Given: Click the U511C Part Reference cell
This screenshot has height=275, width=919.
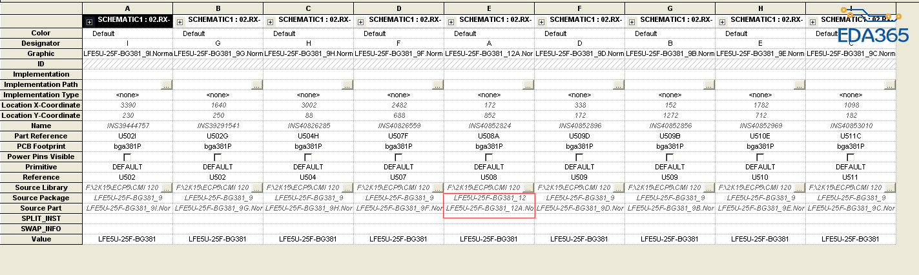Looking at the screenshot, I should click(x=851, y=136).
